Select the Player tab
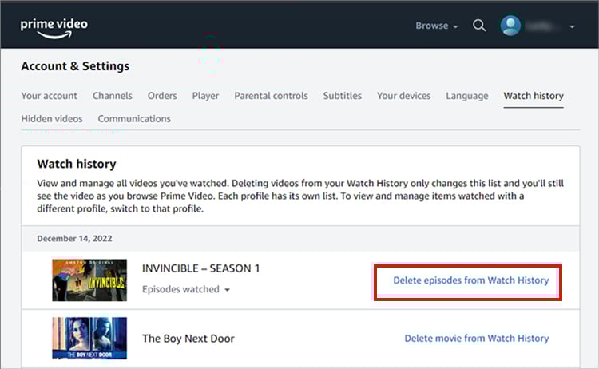599x369 pixels. point(205,96)
